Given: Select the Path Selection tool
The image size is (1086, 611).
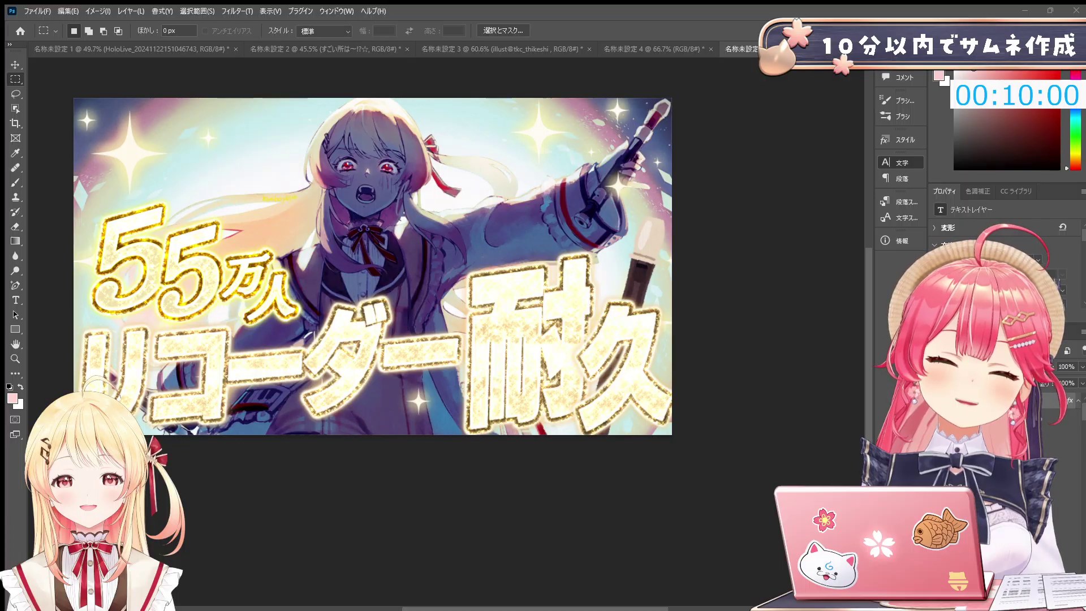Looking at the screenshot, I should 15,315.
